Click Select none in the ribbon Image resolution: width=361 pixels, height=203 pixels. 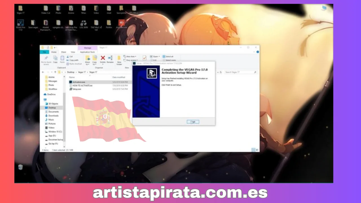tap(169, 60)
